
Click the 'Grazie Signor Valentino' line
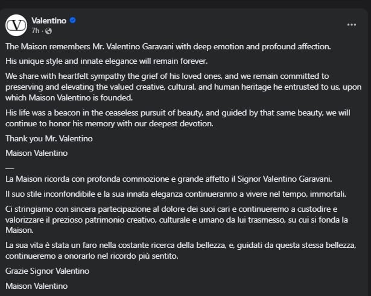click(x=47, y=271)
